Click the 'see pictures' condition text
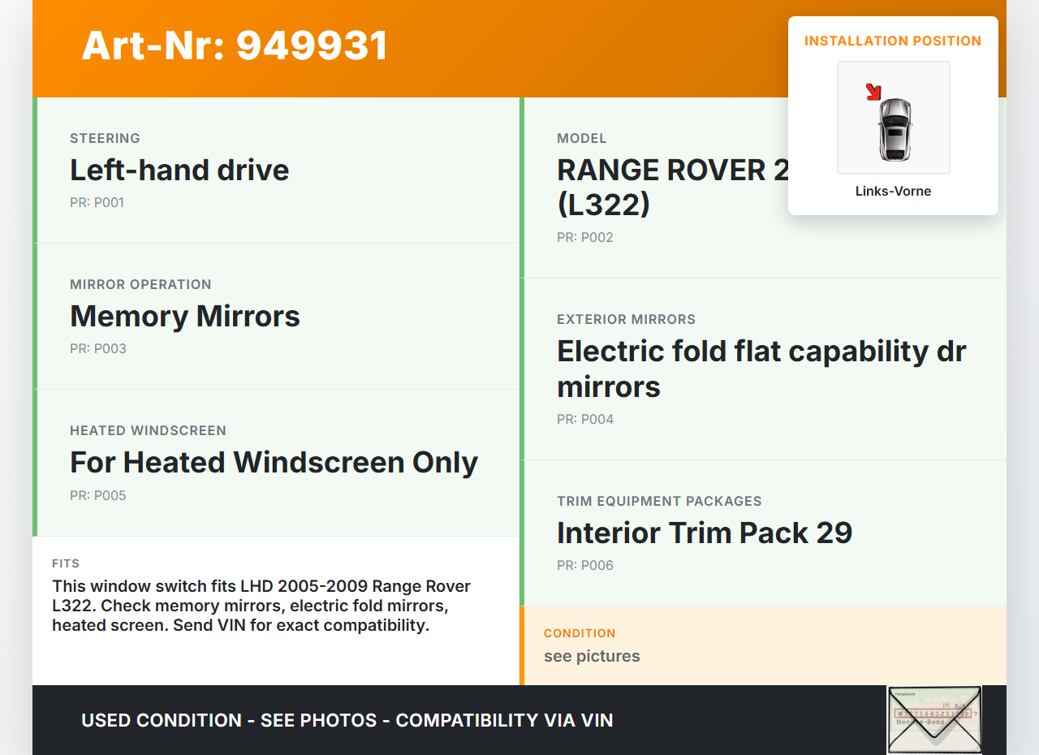The width and height of the screenshot is (1039, 755). [592, 656]
